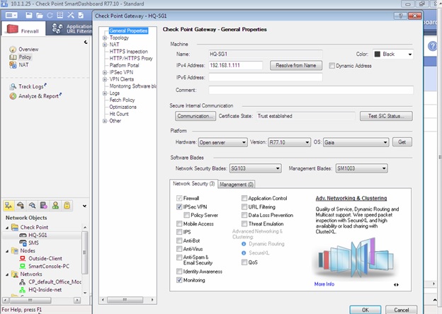Click the Install Policy document icon
Screen dimensions: 442x314
coord(81,15)
